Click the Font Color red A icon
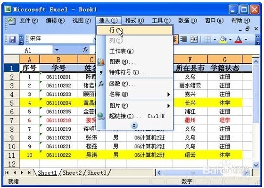 point(239,40)
